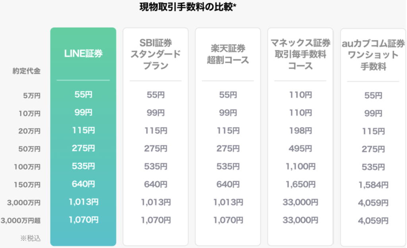Select the マネックス証券 取引毎手数料コース header
407x248 pixels.
click(x=300, y=54)
